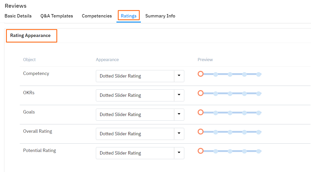Open the Competency appearance dropdown arrow
This screenshot has width=311, height=172.
tap(179, 76)
